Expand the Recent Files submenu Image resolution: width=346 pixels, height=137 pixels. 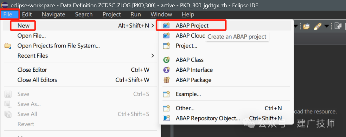152,56
